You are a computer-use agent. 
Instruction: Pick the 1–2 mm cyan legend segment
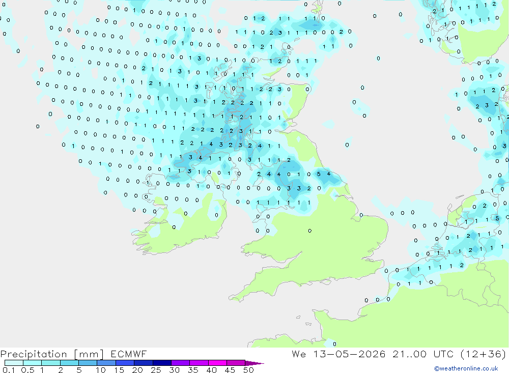(51, 363)
